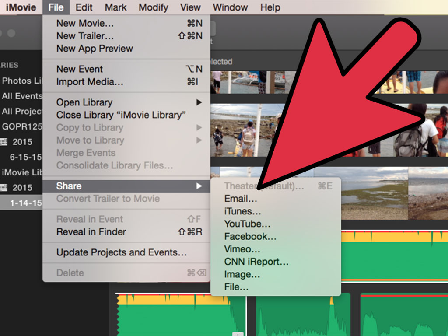Click Consolidate Library Files… item
Screen dimensions: 448x336
126,165
